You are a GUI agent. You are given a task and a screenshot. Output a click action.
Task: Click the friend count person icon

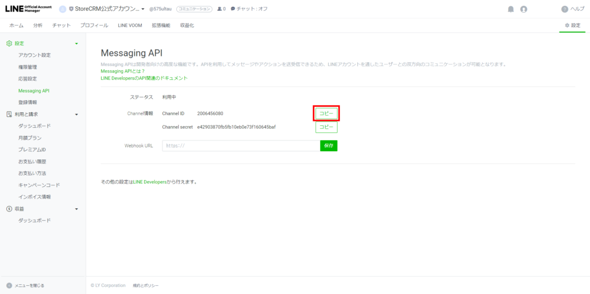[x=220, y=9]
